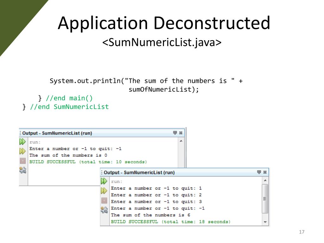Minimize the left Output window using its pin icon

pyautogui.click(x=175, y=133)
